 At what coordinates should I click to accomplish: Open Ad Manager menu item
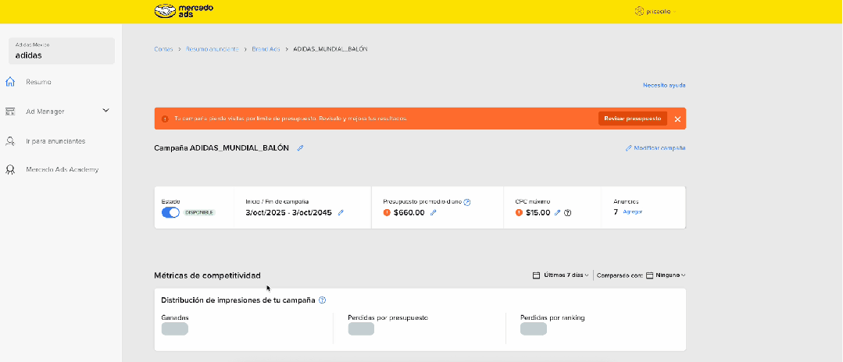pyautogui.click(x=45, y=112)
